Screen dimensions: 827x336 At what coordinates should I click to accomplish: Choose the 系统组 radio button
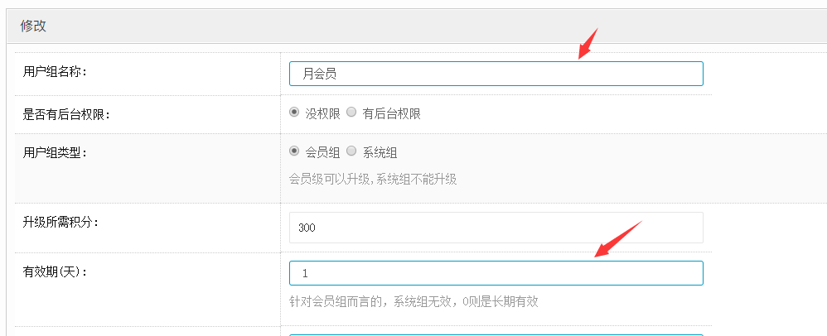point(351,151)
